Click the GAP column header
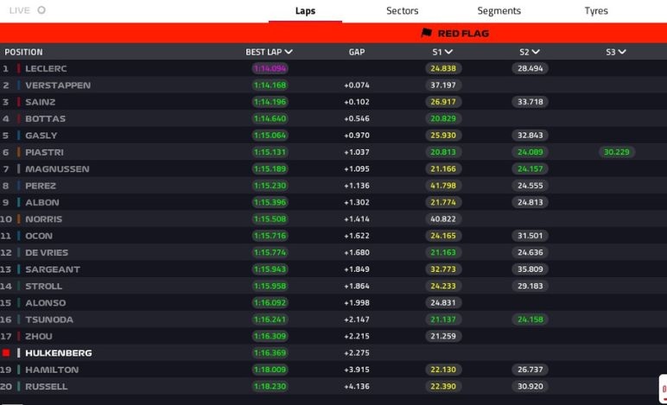 356,52
